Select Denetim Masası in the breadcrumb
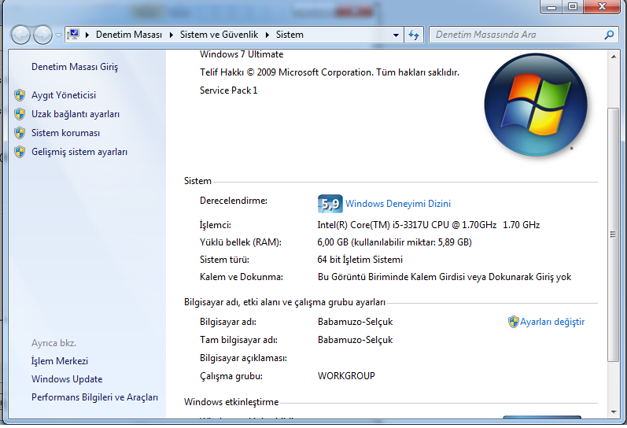627x428 pixels. 129,35
